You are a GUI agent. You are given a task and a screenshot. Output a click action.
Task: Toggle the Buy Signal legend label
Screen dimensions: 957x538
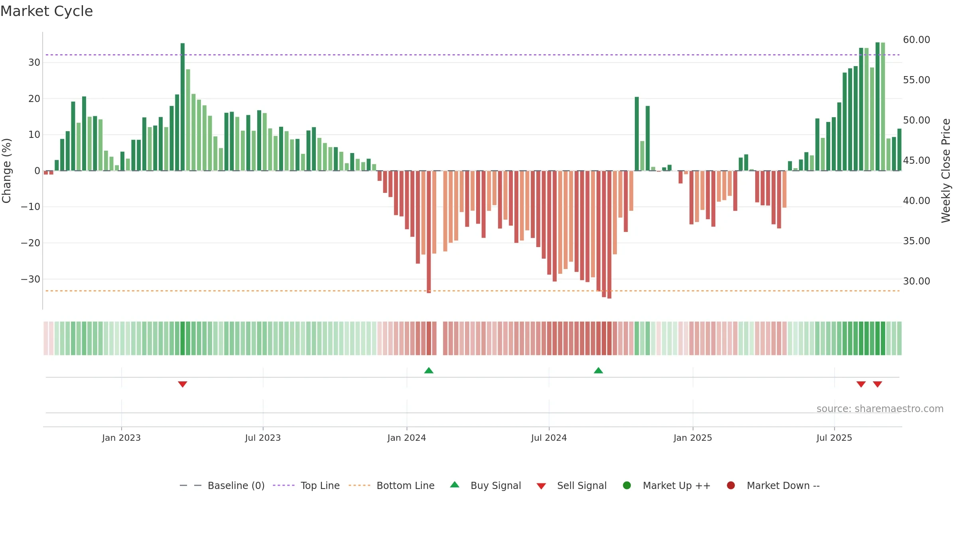496,486
